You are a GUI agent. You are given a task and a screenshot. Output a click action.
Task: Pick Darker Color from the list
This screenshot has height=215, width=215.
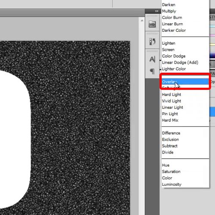(174, 31)
